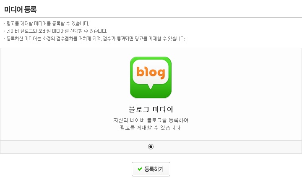Click the third note, about 검수절차
Viewport: 302px width, 188px height.
96,39
